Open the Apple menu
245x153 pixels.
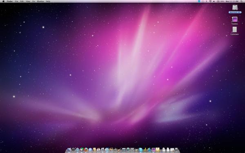(x=3, y=1)
